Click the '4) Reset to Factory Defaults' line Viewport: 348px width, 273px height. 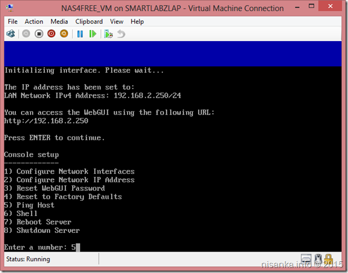coord(63,197)
